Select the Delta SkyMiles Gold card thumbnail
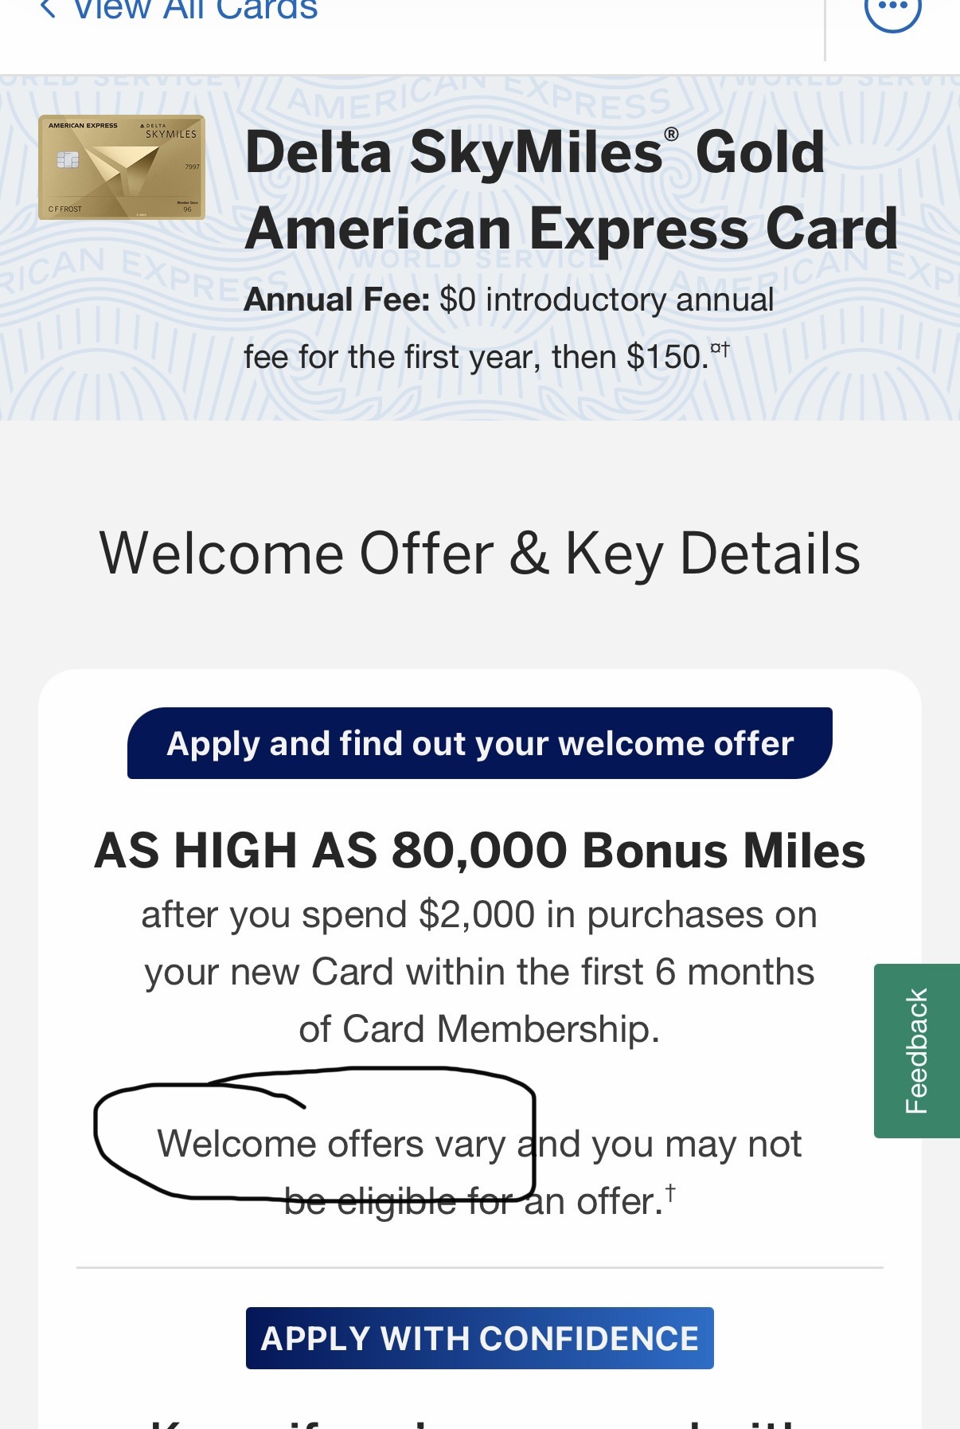This screenshot has height=1429, width=960. [122, 167]
